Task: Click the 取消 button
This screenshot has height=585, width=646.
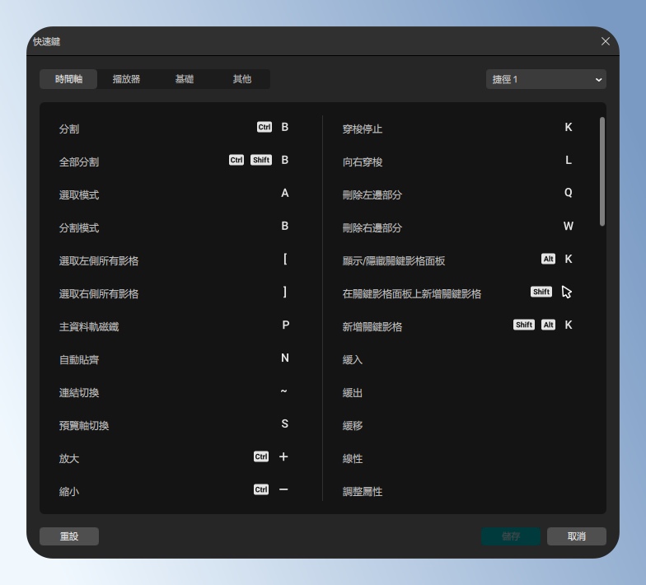Action: [x=576, y=536]
